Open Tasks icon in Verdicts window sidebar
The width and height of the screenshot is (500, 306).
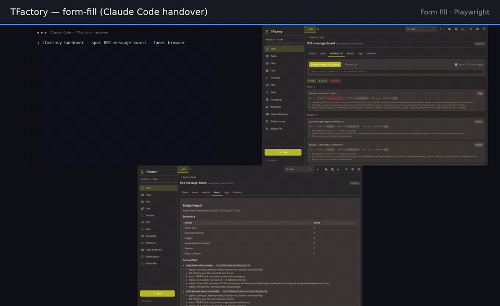(267, 56)
